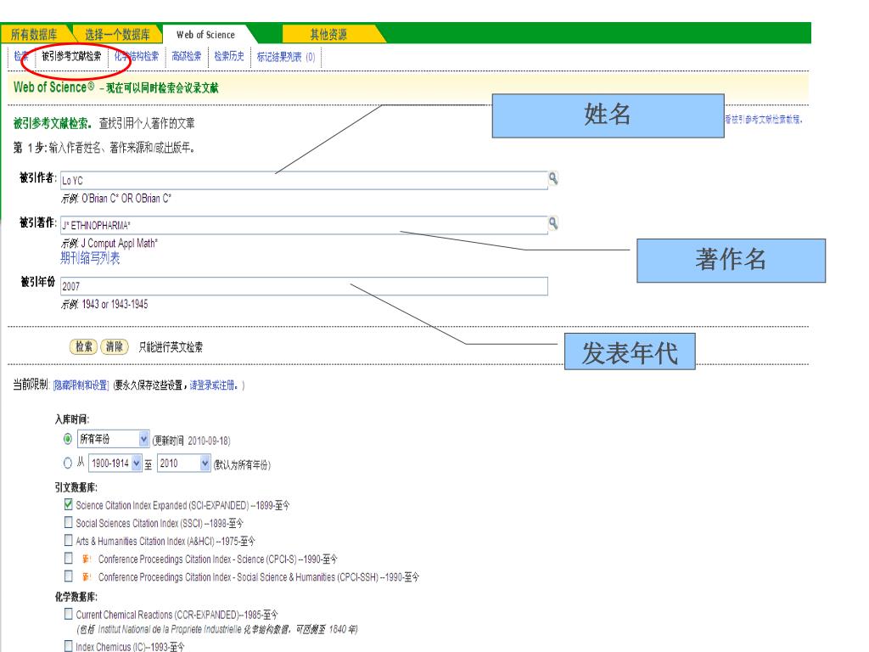Viewport: 869px width, 652px height.
Task: Select the Web of Science tab
Action: coord(205,34)
